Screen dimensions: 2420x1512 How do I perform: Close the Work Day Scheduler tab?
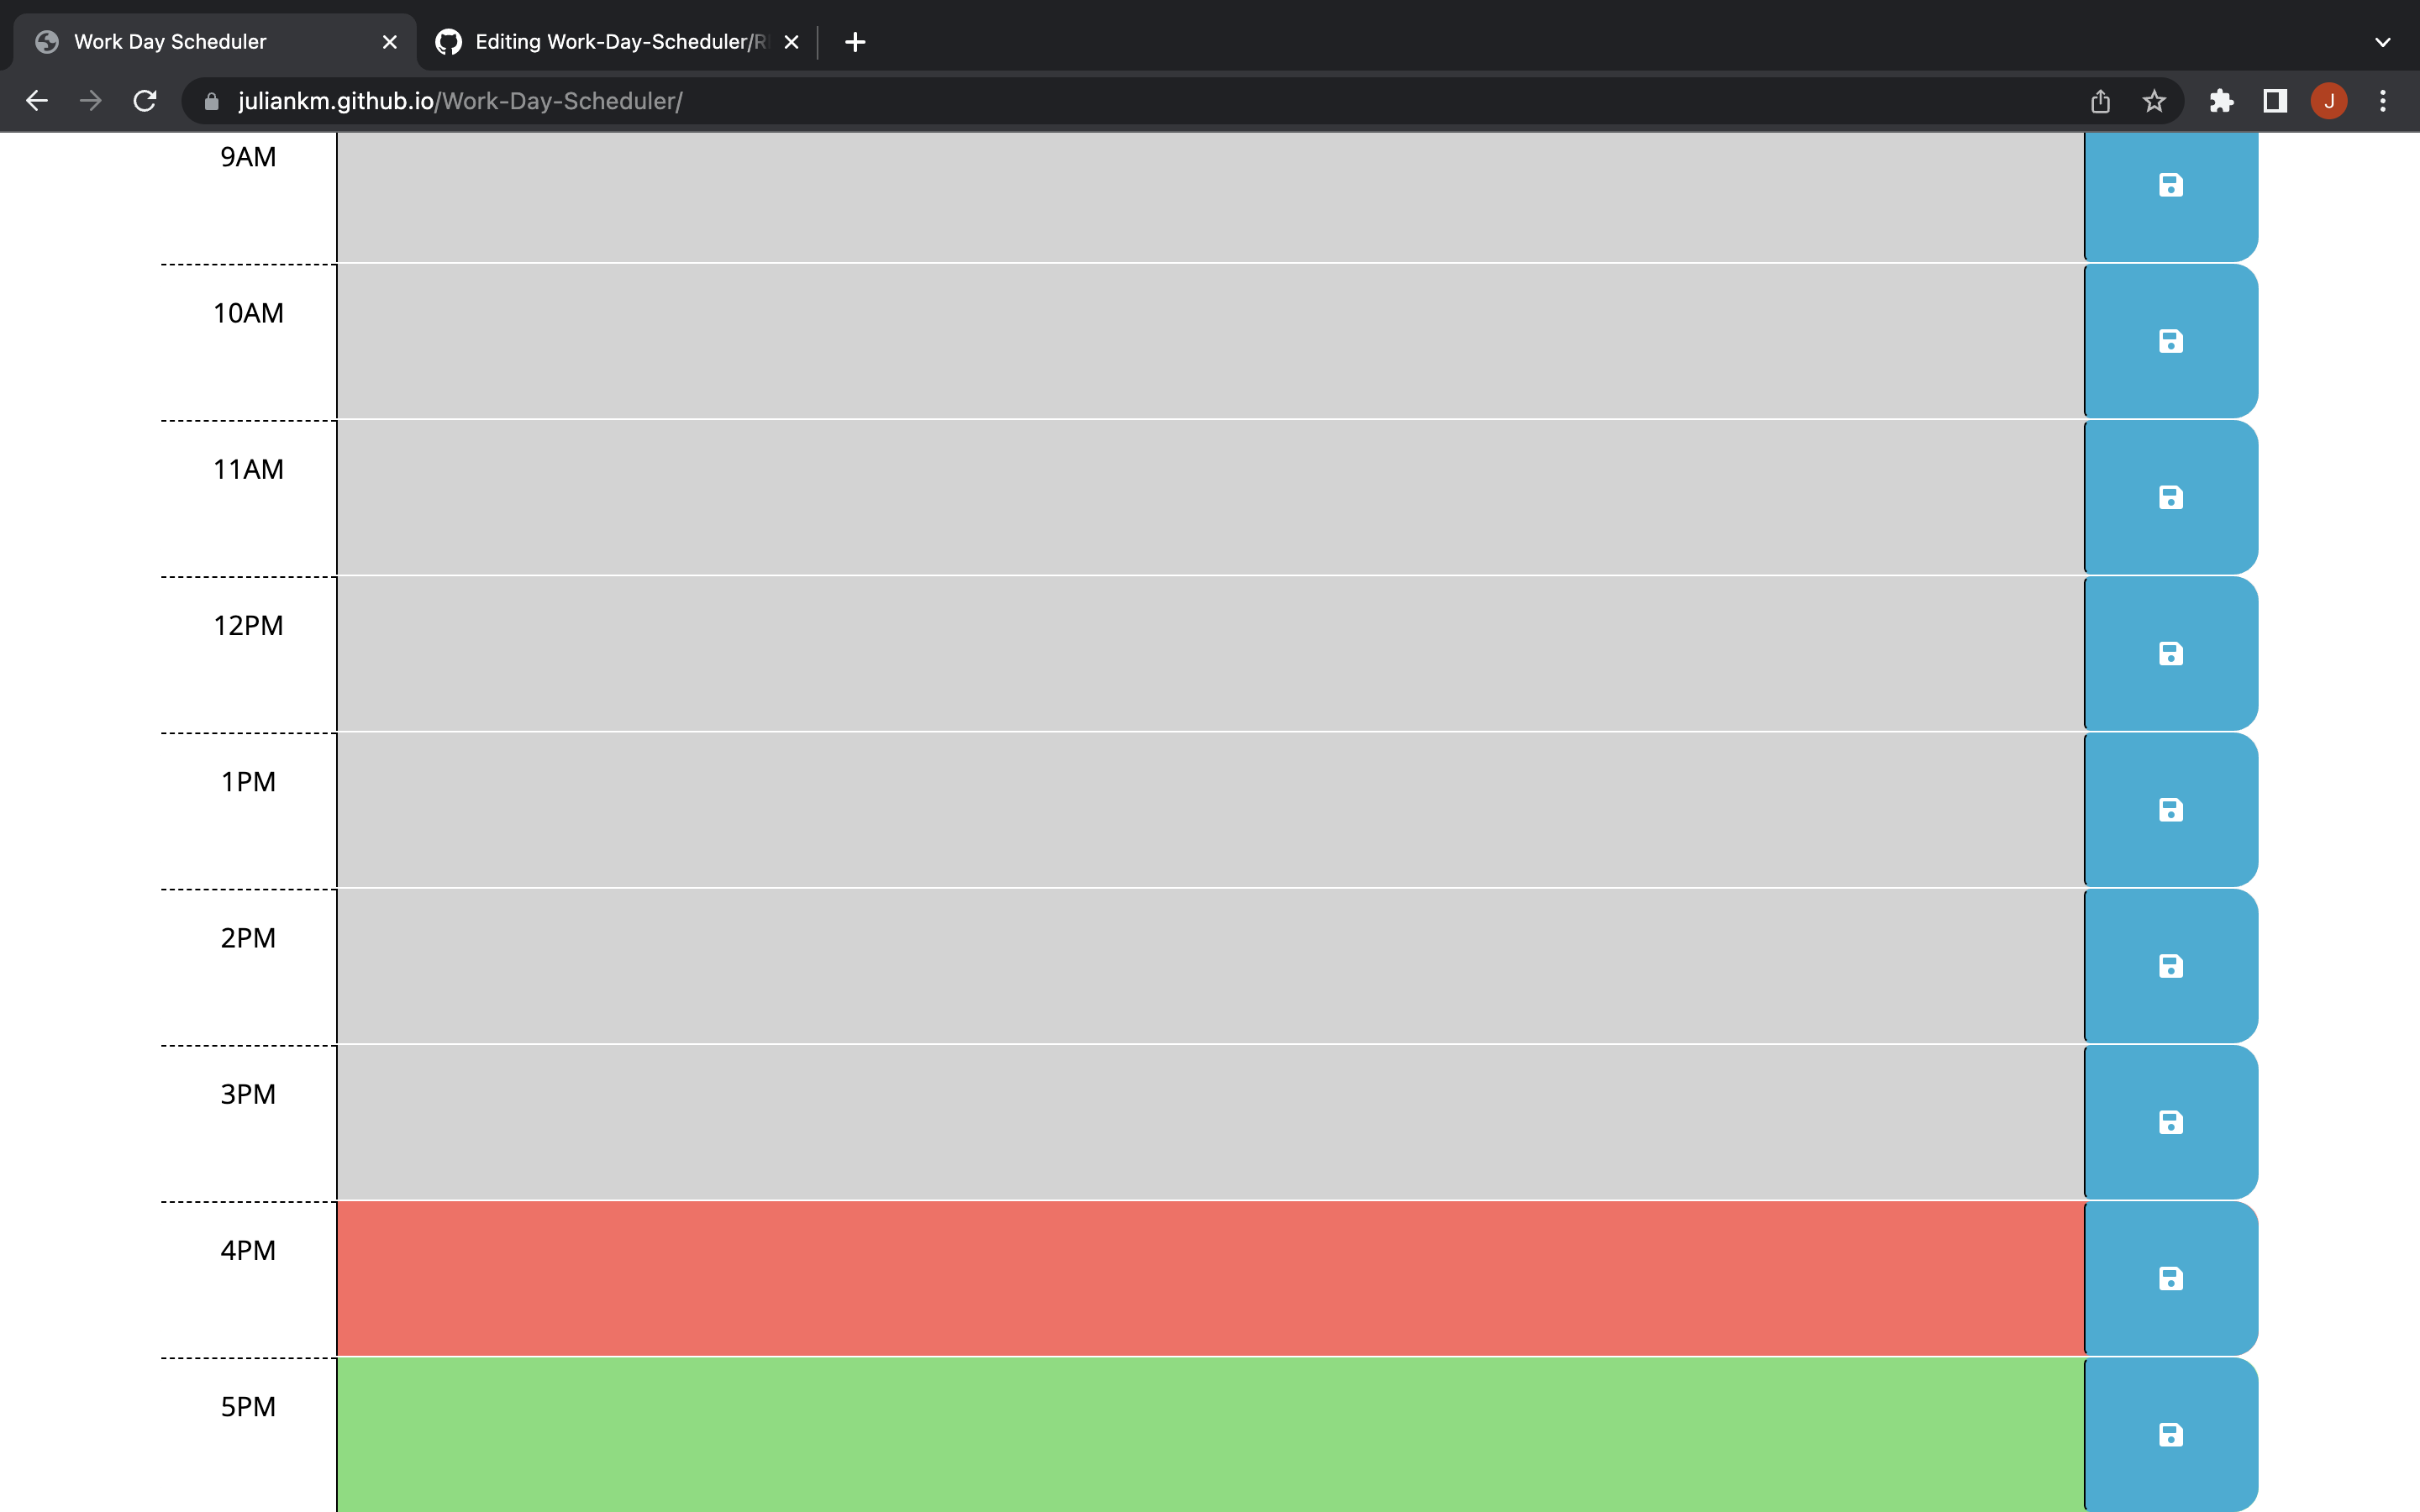click(x=390, y=42)
